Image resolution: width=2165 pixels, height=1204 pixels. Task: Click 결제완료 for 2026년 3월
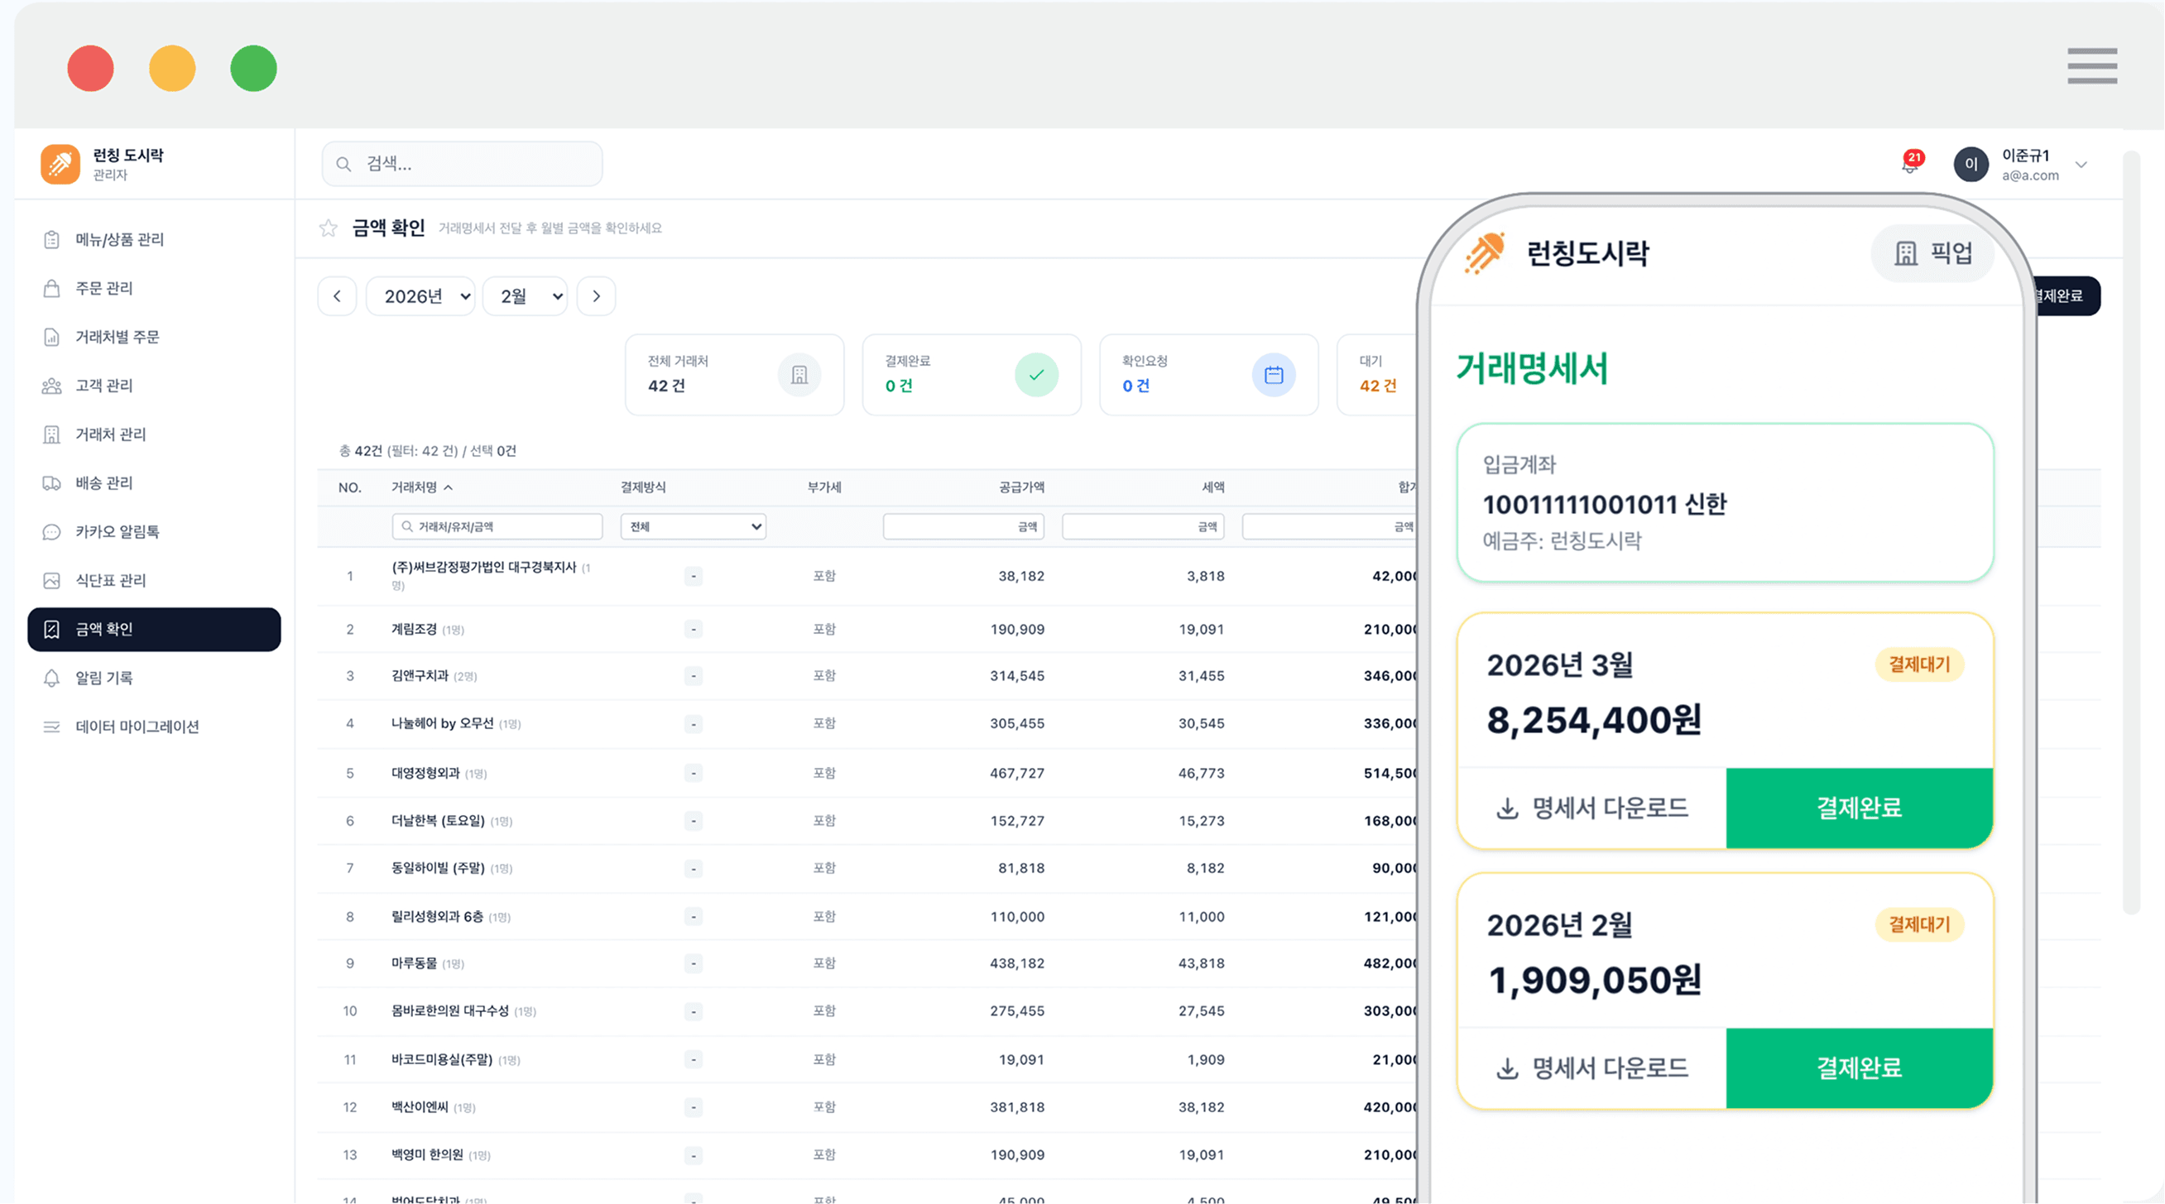pyautogui.click(x=1859, y=808)
